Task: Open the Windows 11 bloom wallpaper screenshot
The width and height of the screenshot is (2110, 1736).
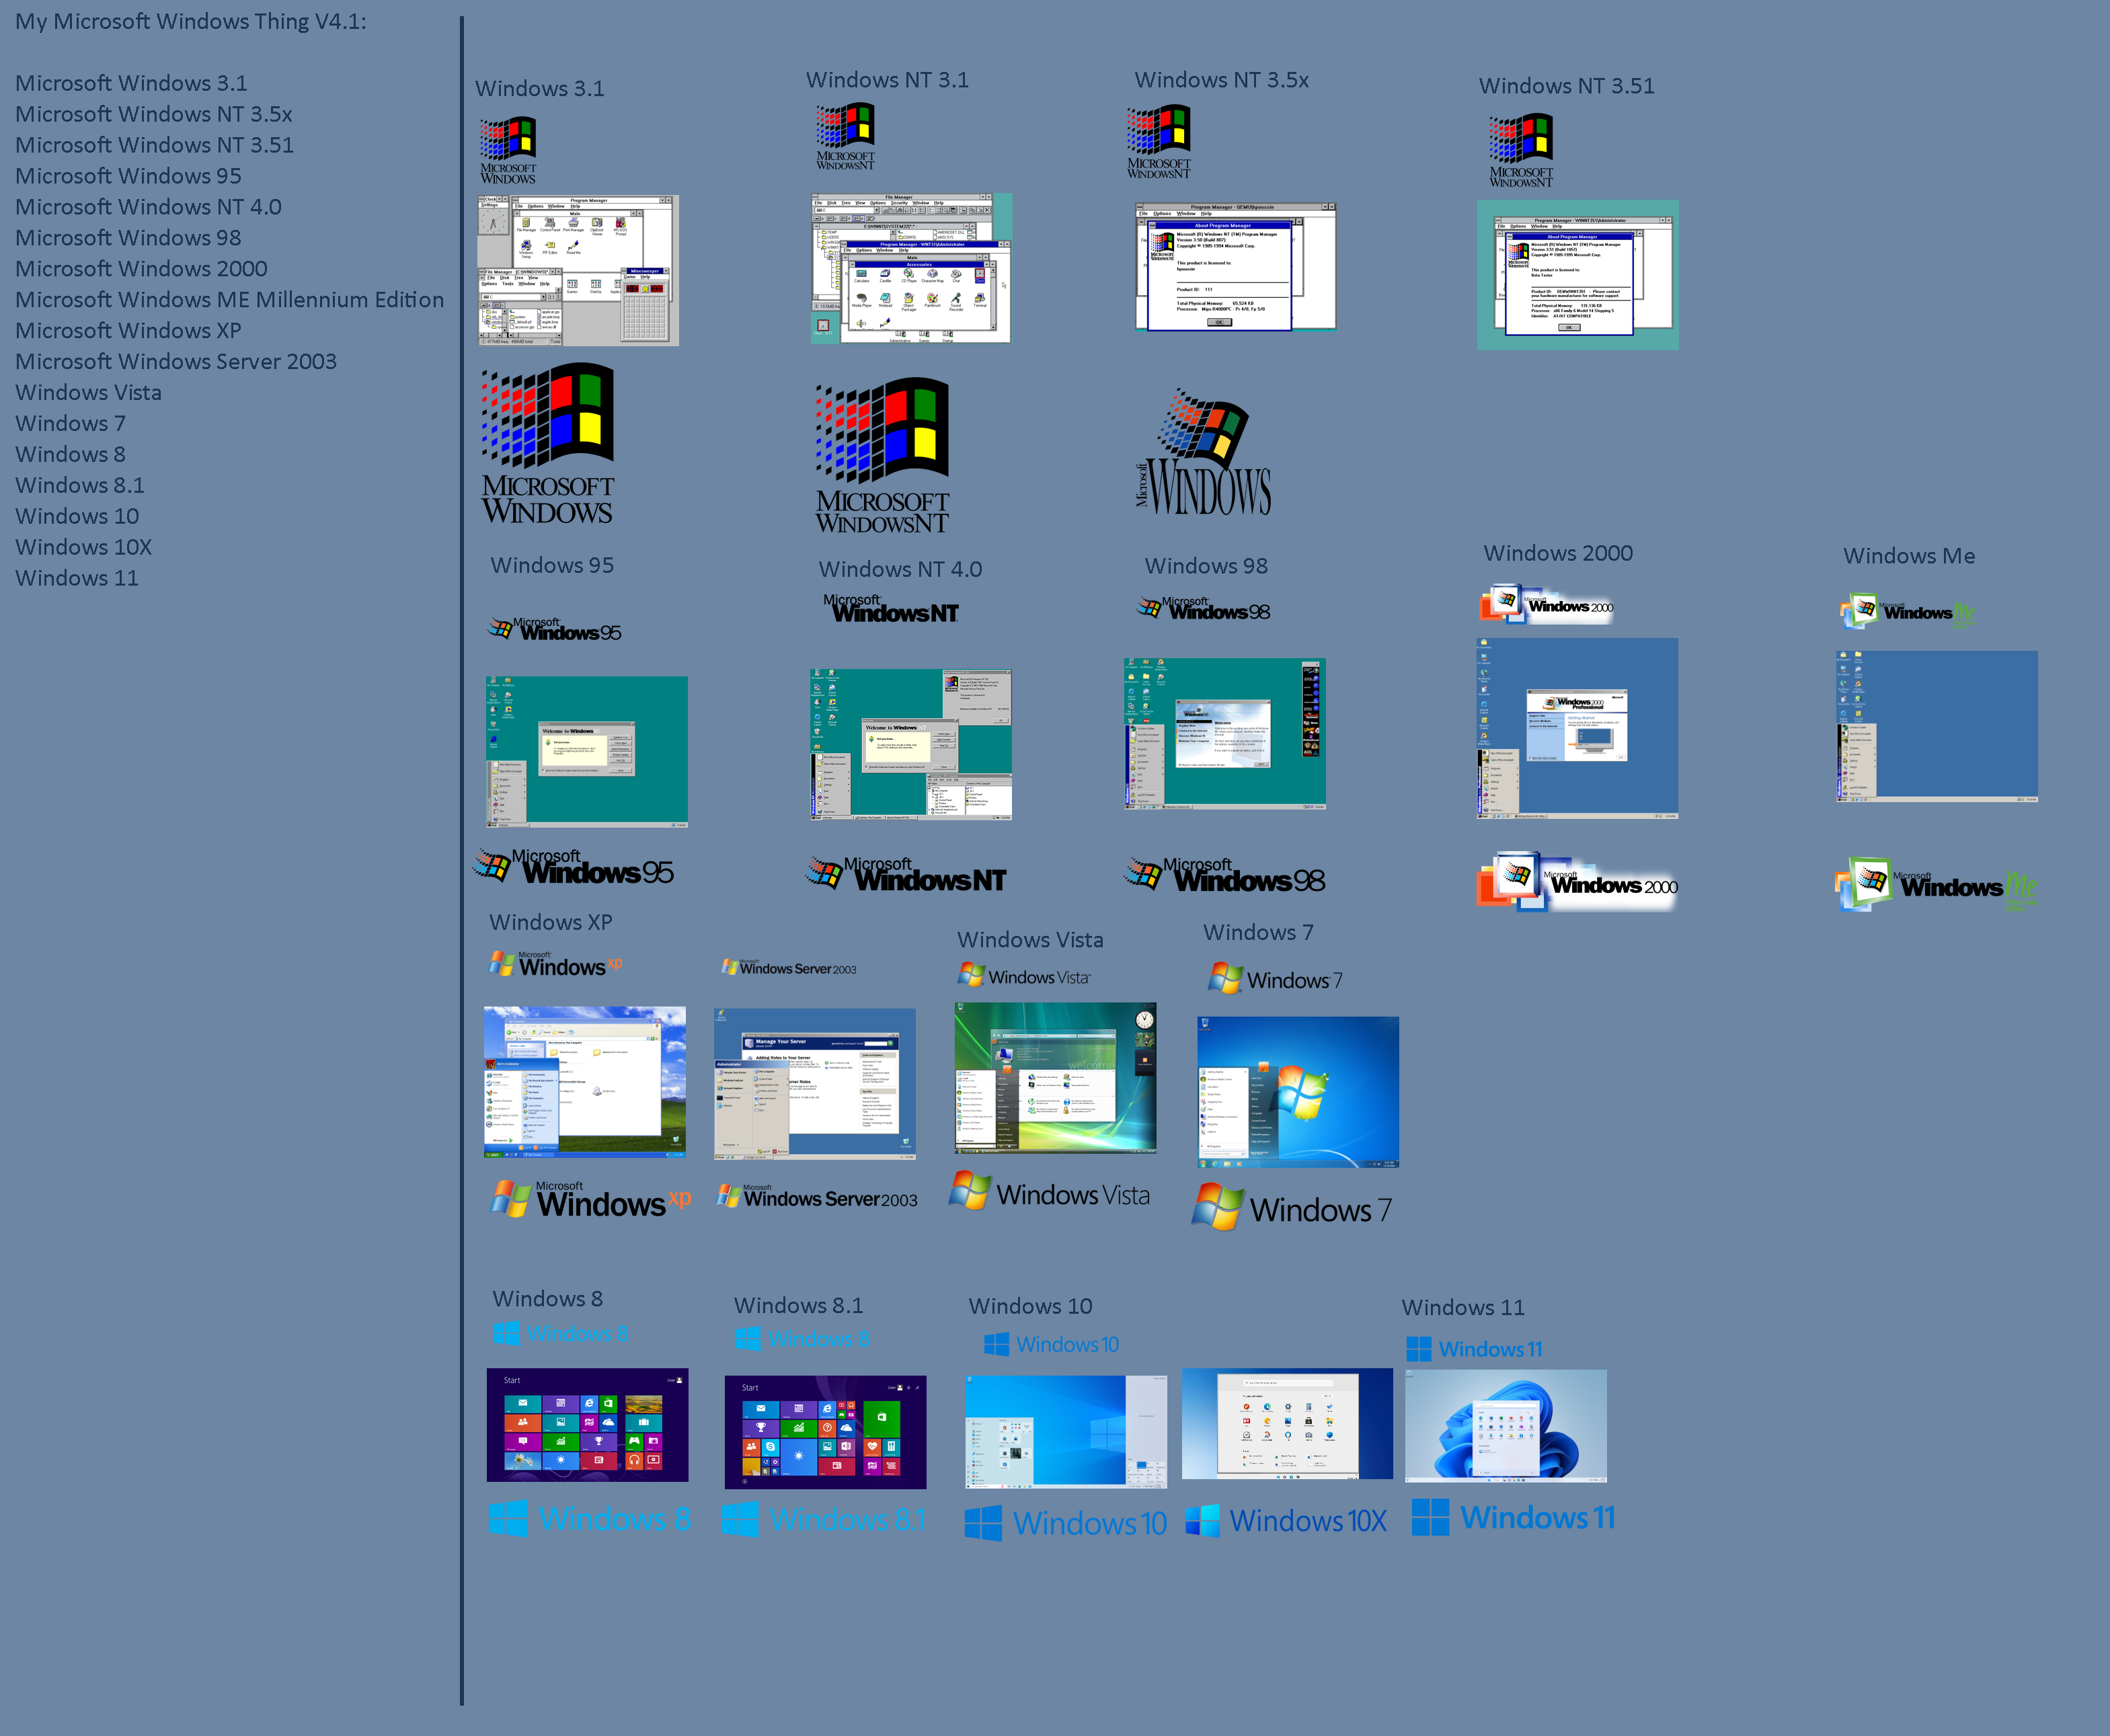Action: click(x=1506, y=1426)
